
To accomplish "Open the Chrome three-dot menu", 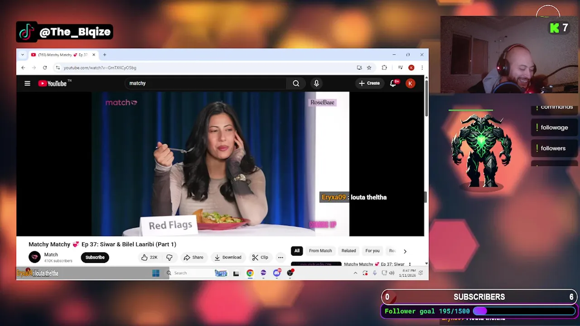I will 422,67.
